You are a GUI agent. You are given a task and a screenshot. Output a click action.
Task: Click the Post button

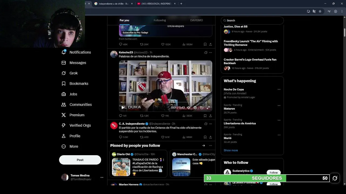point(80,160)
